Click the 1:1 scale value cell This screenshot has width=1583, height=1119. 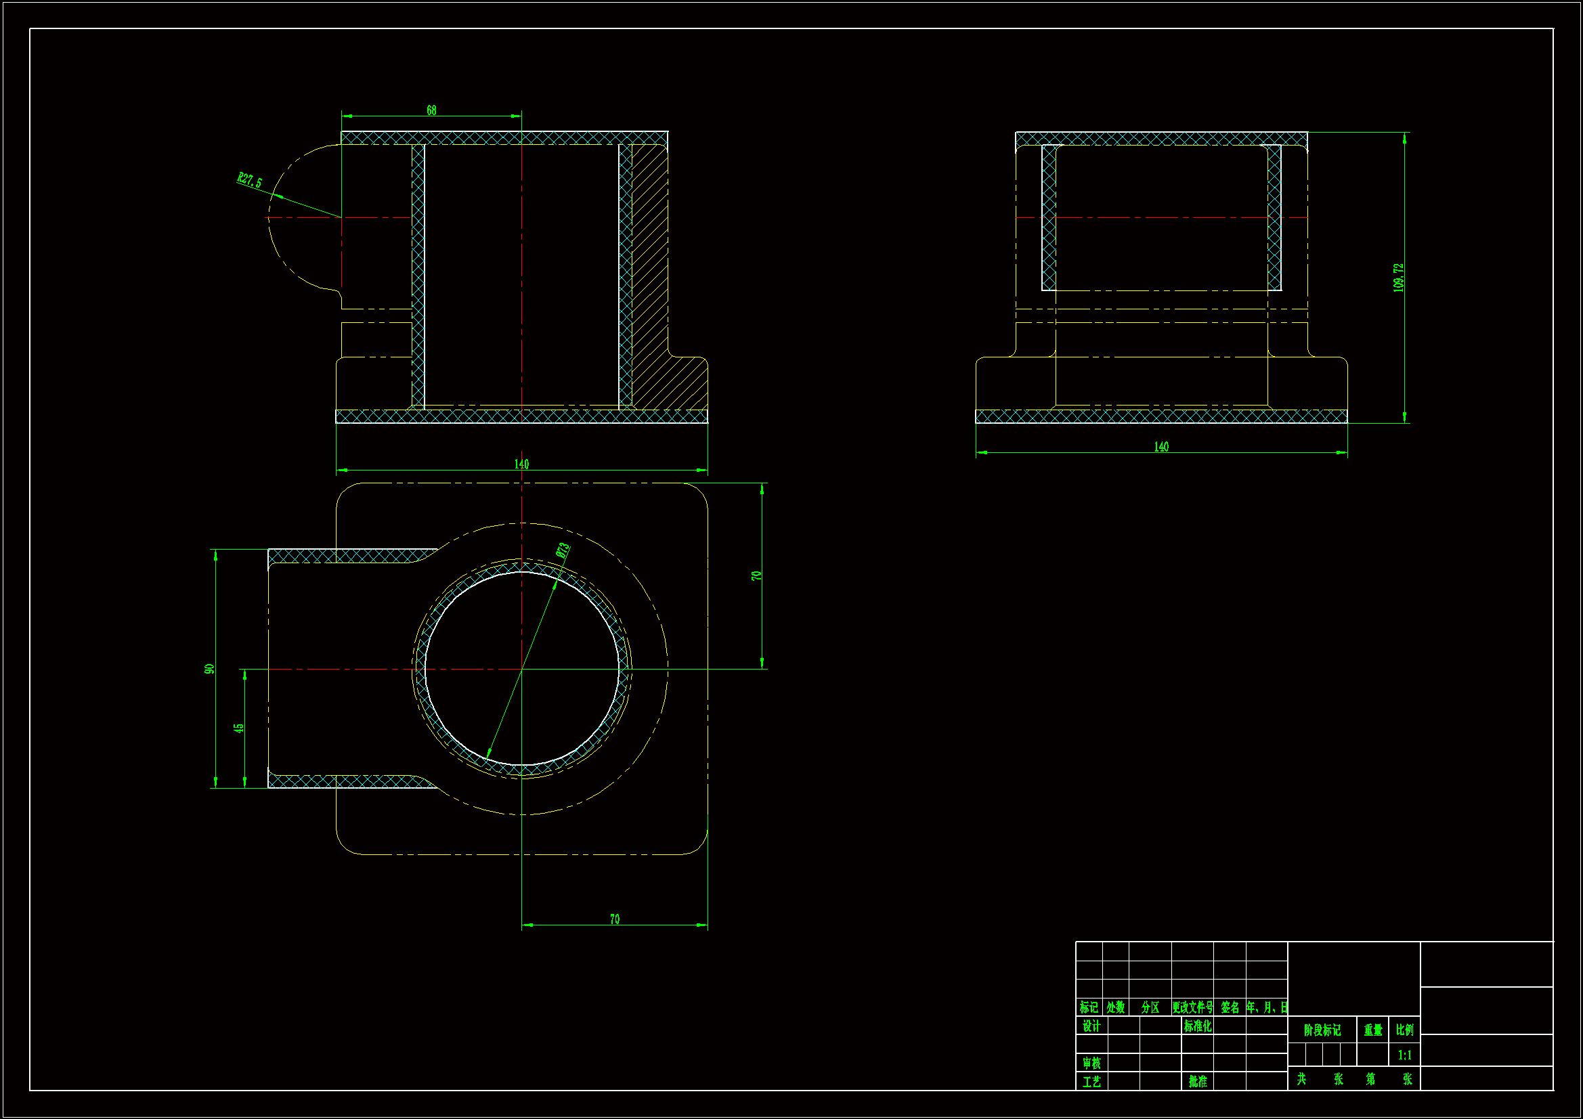point(1404,1055)
